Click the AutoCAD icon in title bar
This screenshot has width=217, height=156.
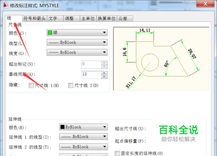click(6, 5)
